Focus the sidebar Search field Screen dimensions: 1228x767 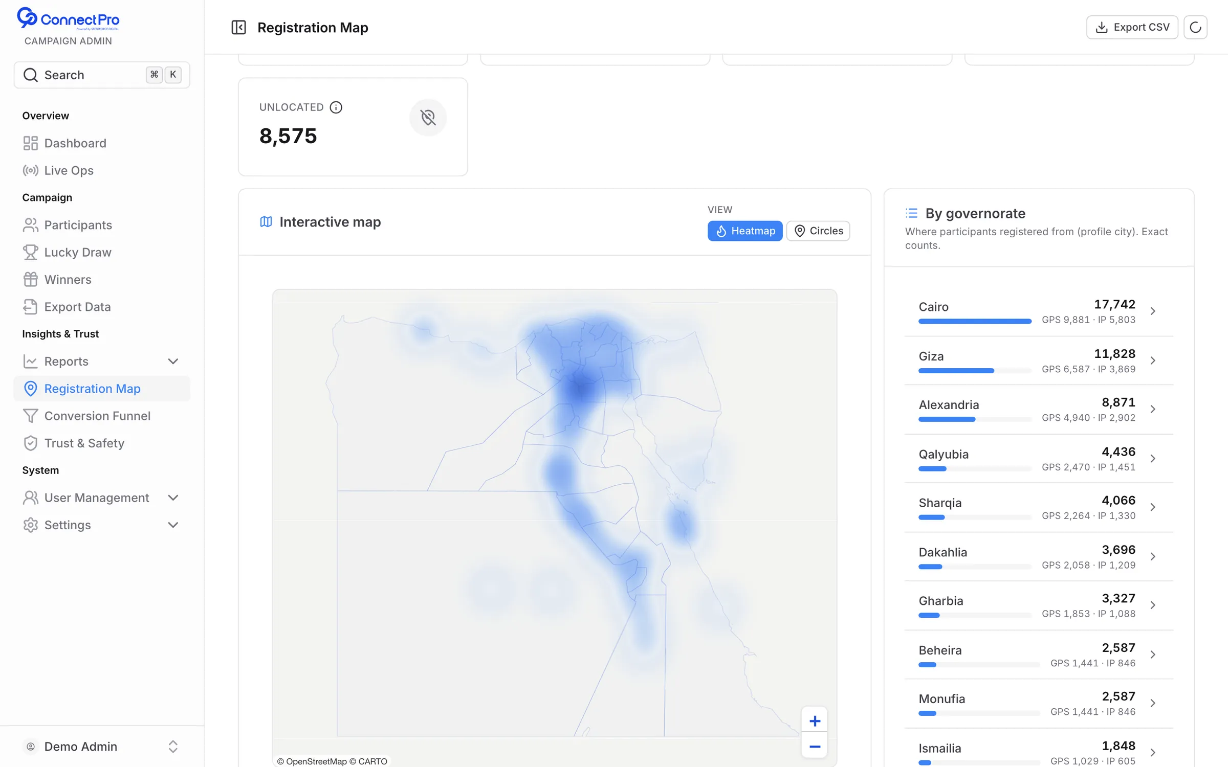click(102, 75)
